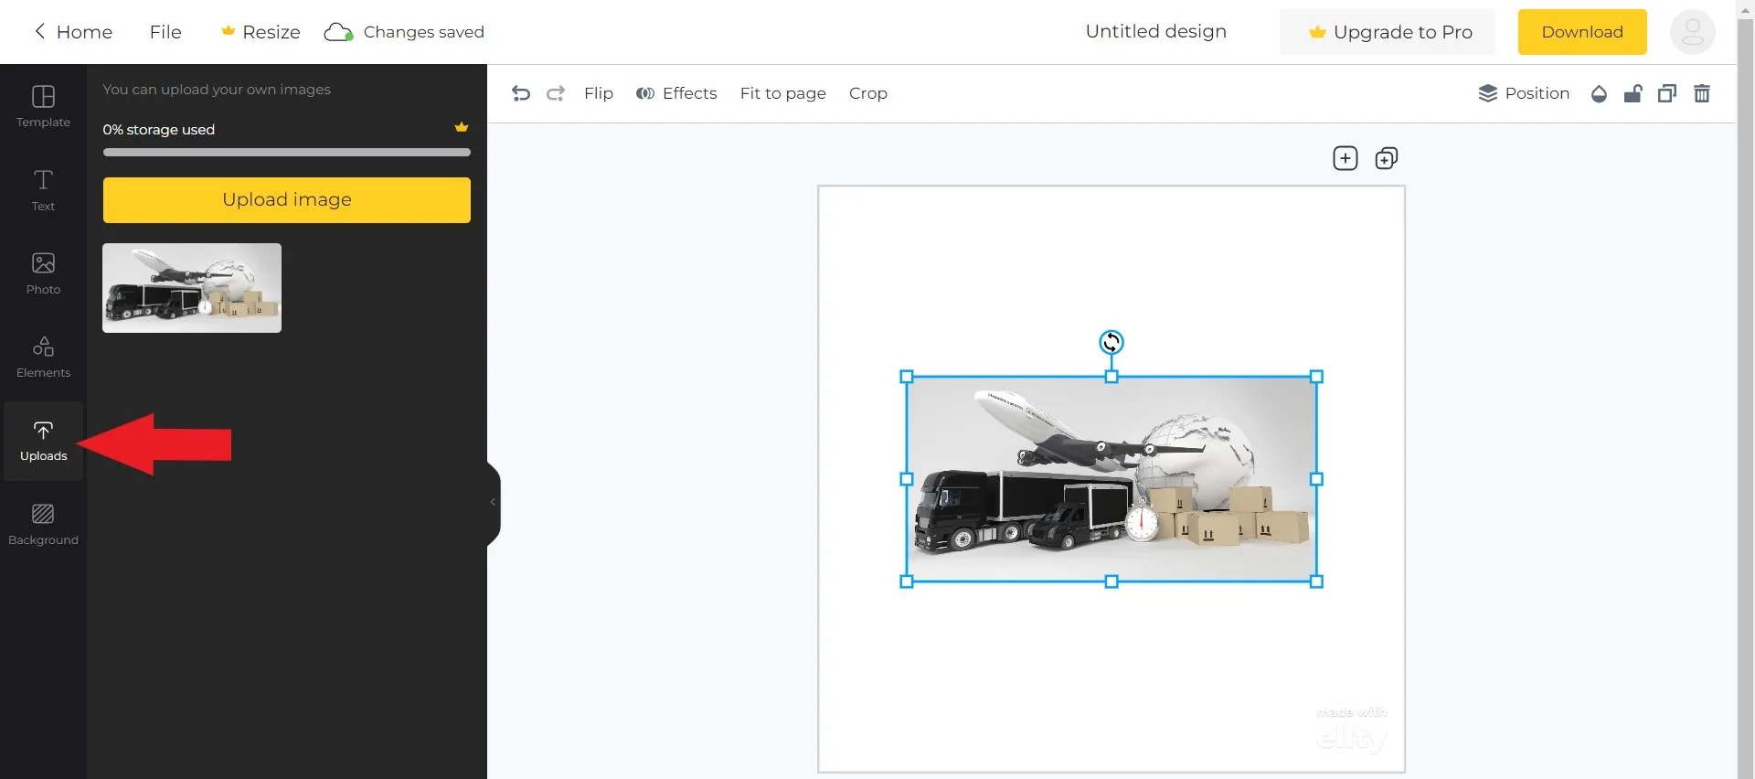Viewport: 1755px width, 779px height.
Task: Click the undo arrow icon
Action: point(521,93)
